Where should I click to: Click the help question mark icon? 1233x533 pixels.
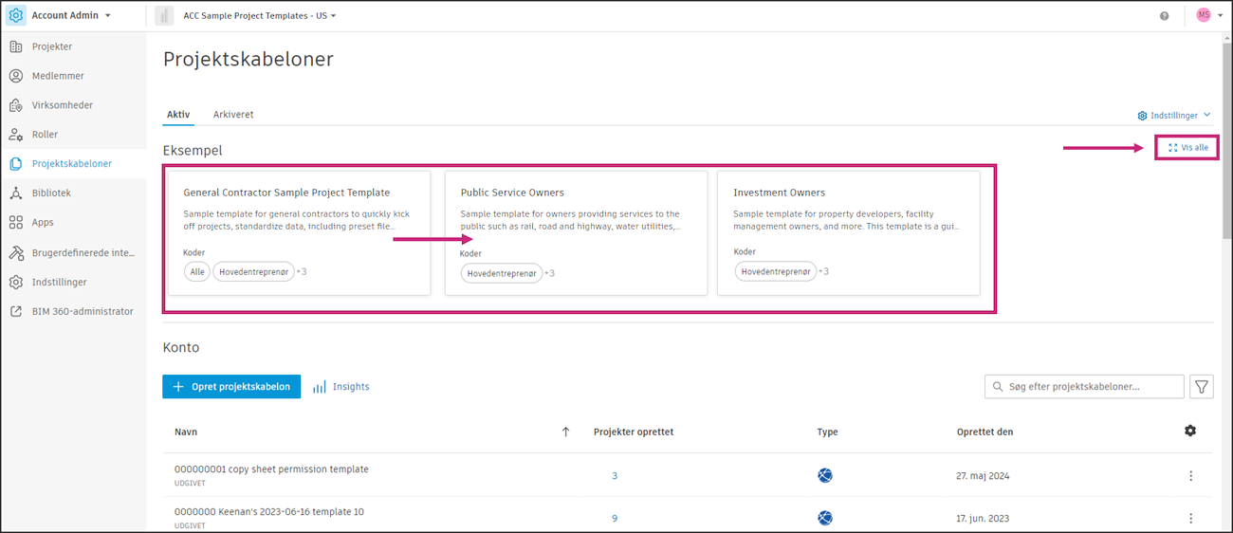(1164, 16)
